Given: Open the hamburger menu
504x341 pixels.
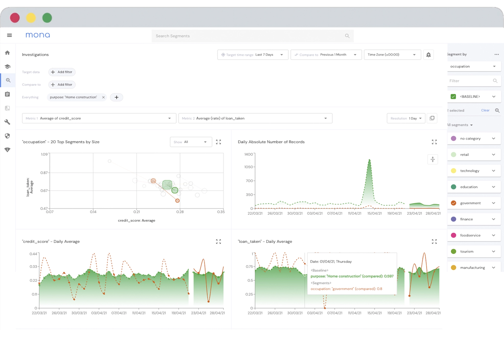Looking at the screenshot, I should coord(9,35).
